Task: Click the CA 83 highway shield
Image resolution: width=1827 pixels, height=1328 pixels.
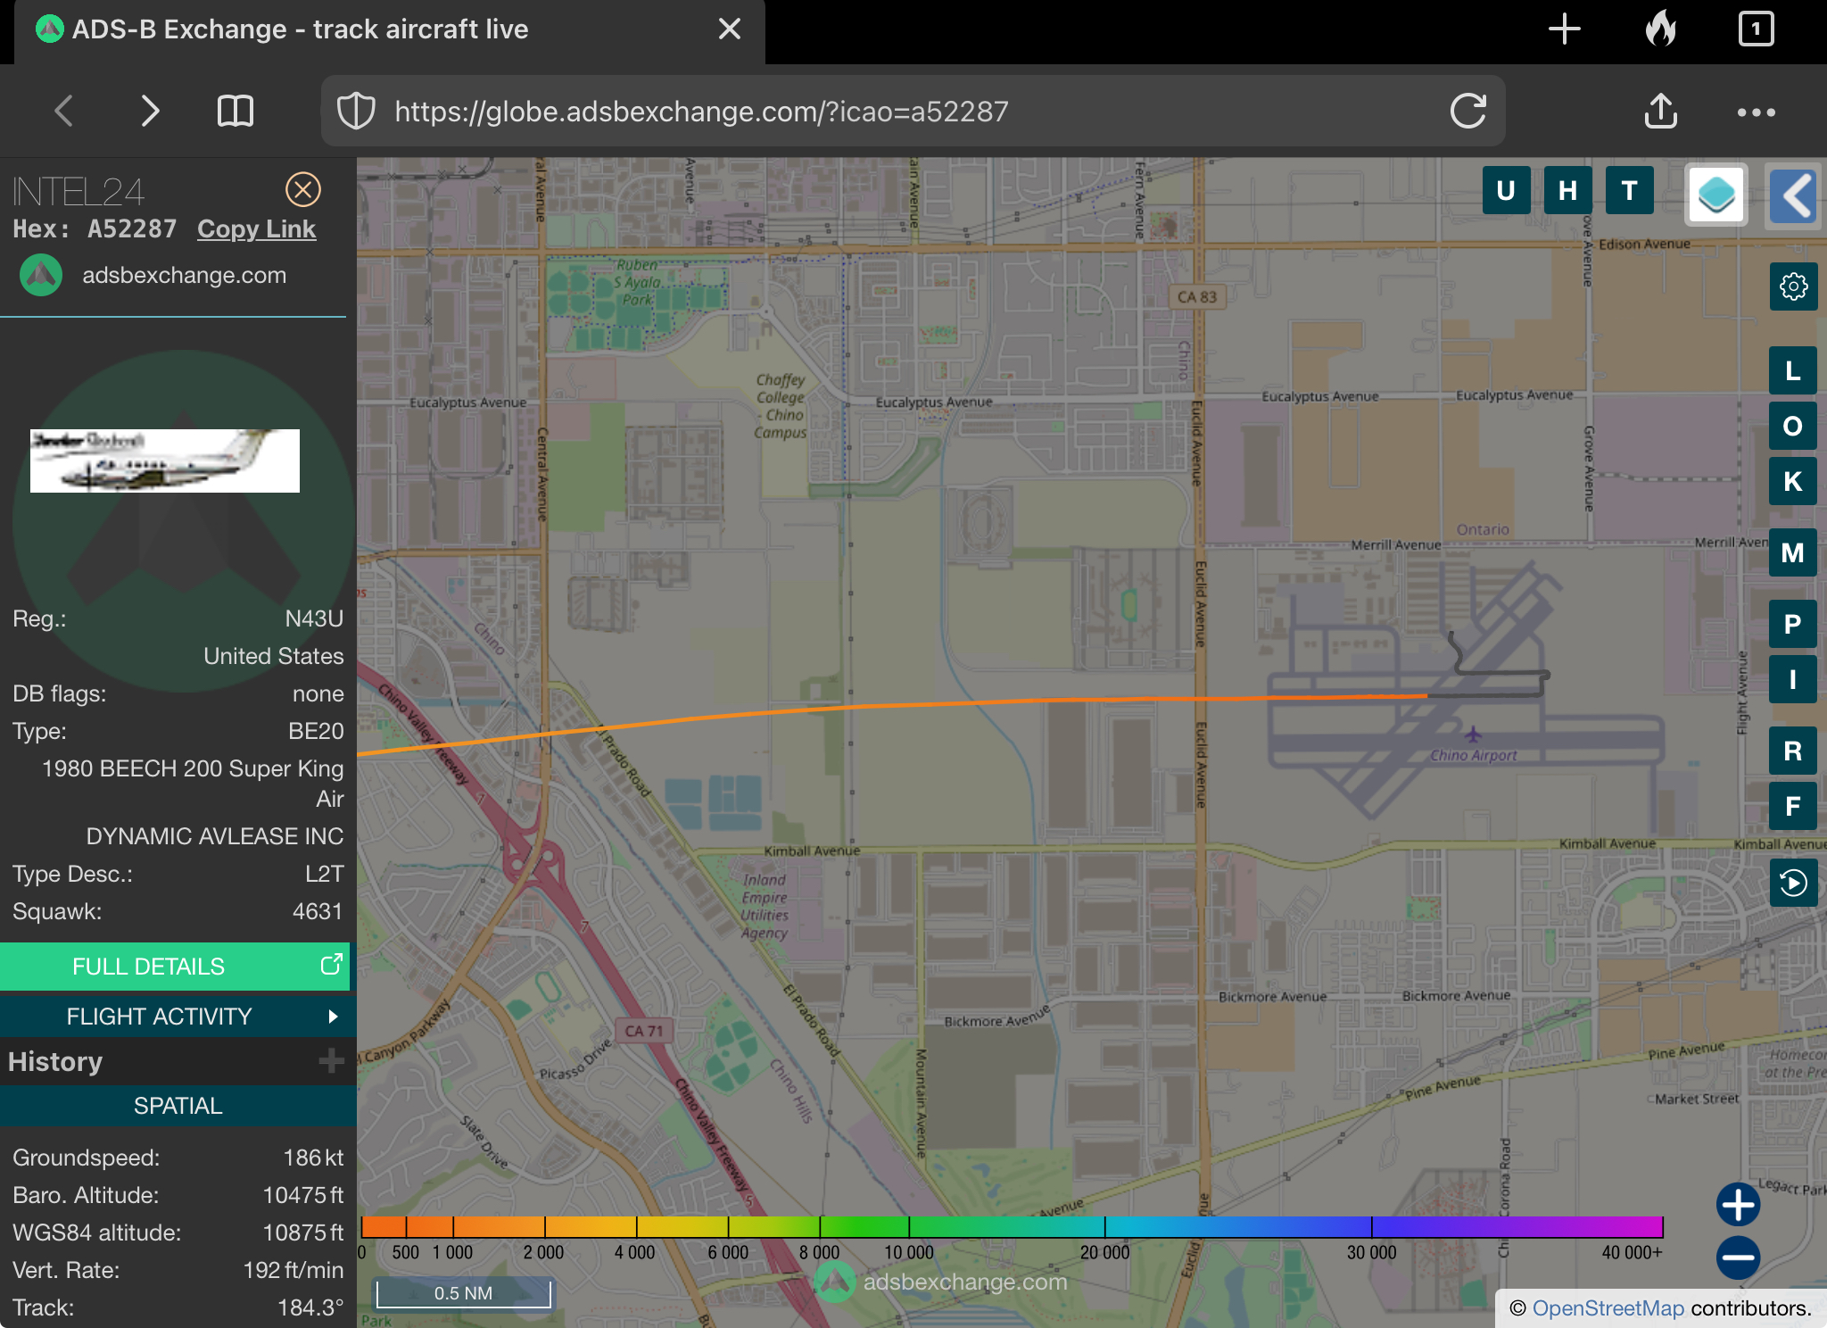Action: tap(1196, 297)
